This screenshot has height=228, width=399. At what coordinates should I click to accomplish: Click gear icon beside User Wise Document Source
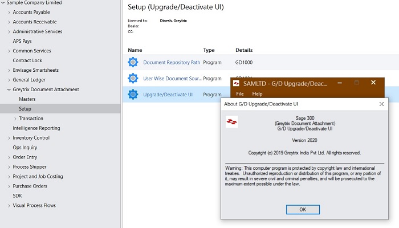(133, 78)
